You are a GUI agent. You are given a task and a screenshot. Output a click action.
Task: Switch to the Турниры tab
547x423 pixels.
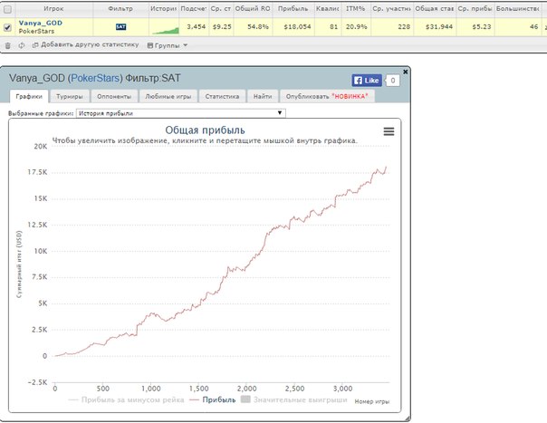[x=70, y=95]
